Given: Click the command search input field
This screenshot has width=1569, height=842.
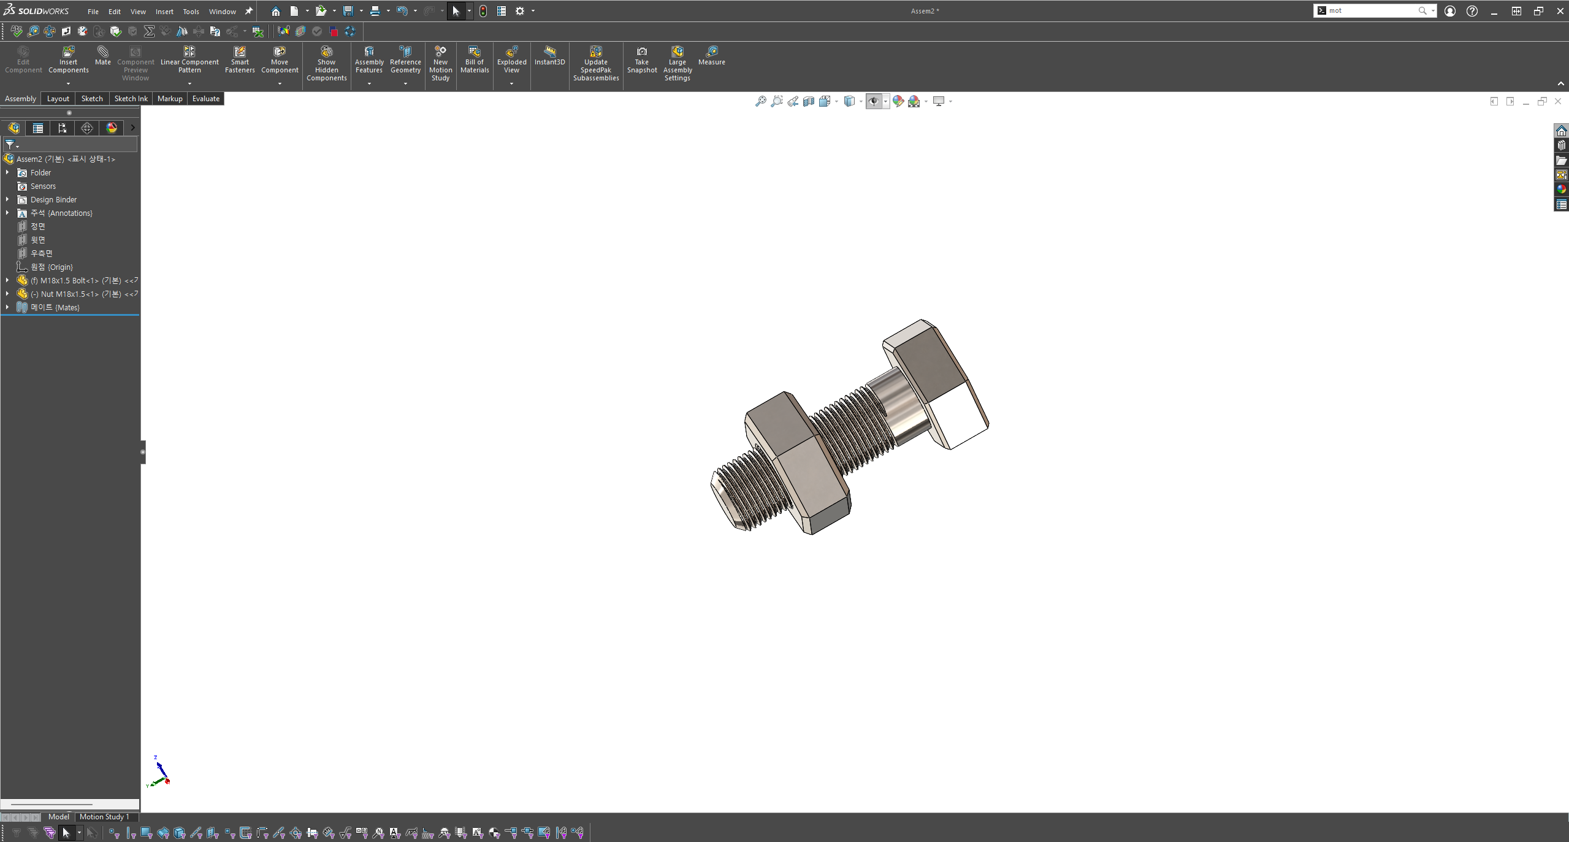Looking at the screenshot, I should [x=1372, y=10].
